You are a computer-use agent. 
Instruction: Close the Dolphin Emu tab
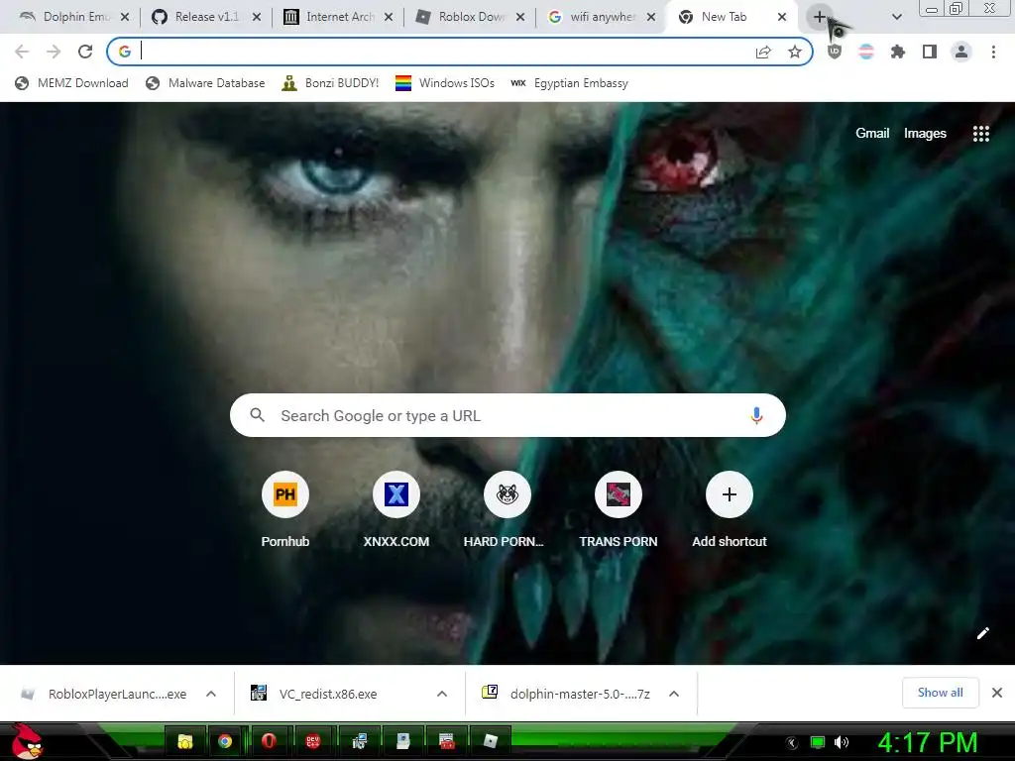point(125,18)
